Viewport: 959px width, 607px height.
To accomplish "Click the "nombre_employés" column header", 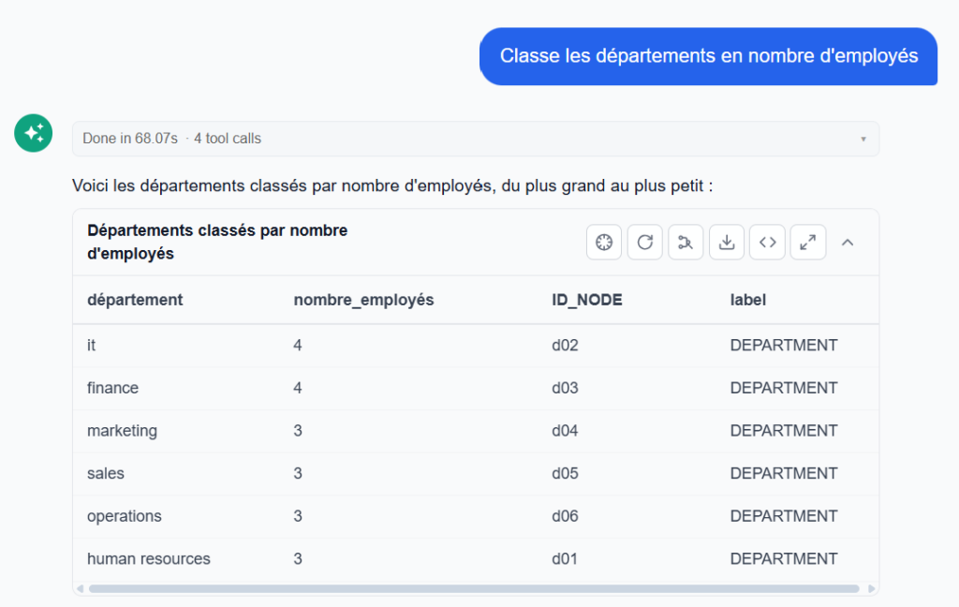I will [x=364, y=300].
